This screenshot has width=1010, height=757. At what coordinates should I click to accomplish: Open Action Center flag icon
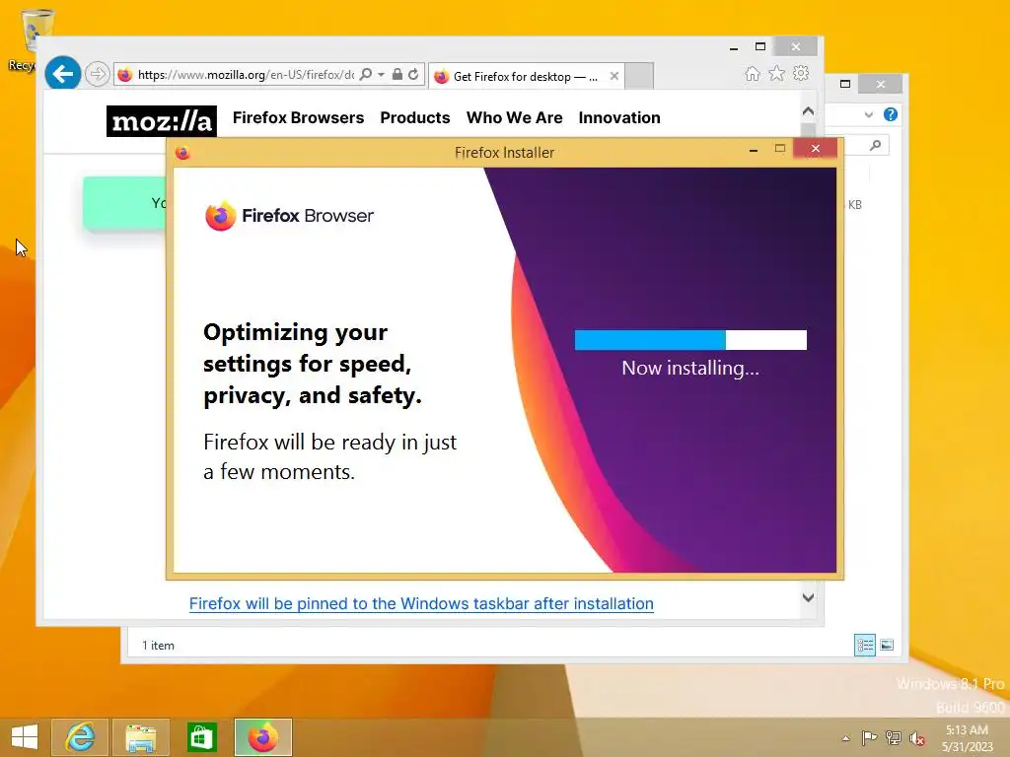click(x=869, y=738)
